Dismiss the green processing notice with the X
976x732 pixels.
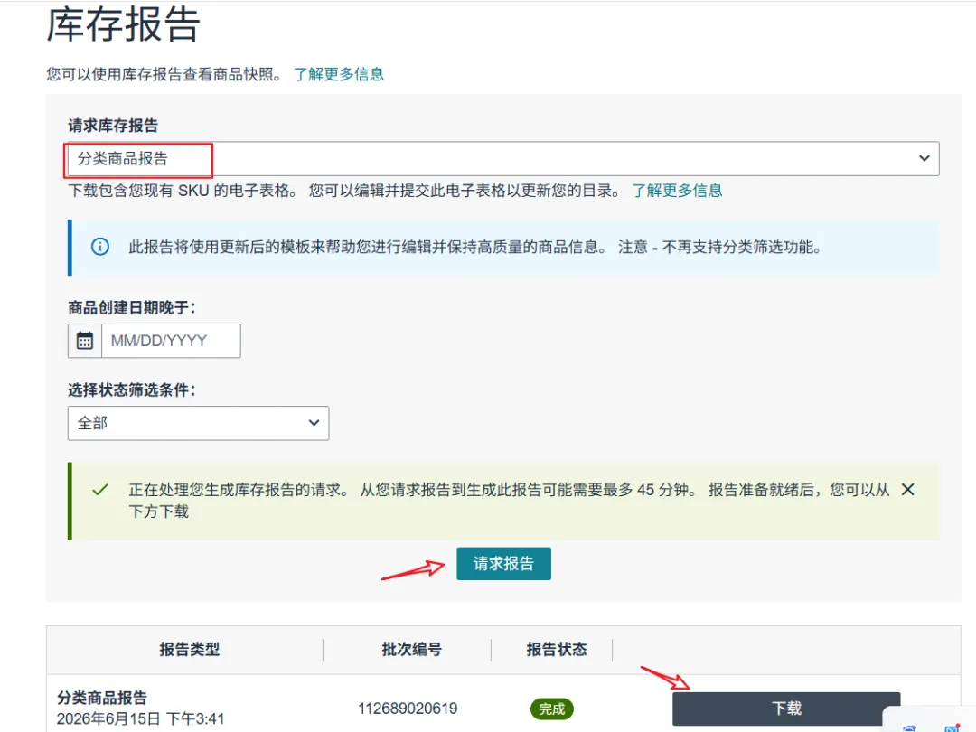click(x=907, y=490)
